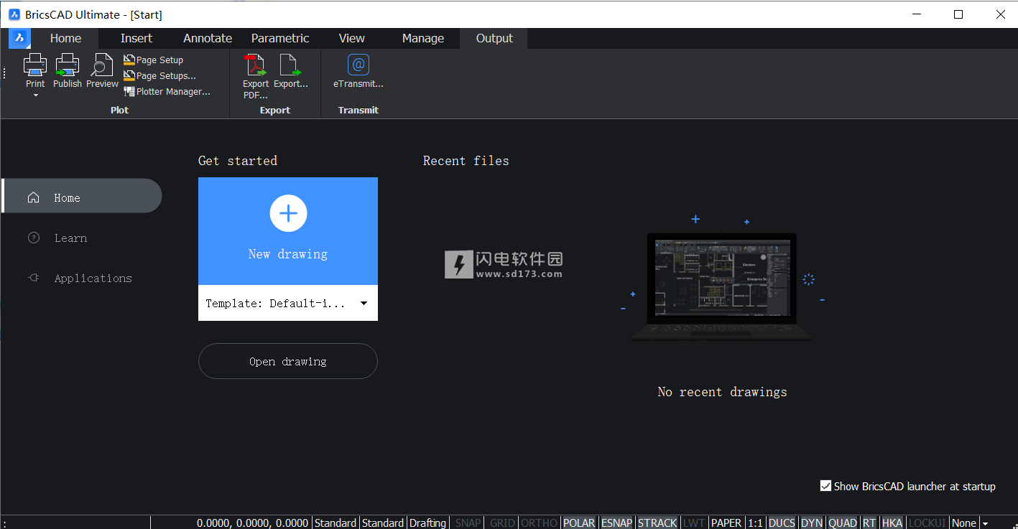
Task: Click the Drafting workspace status field
Action: point(428,523)
